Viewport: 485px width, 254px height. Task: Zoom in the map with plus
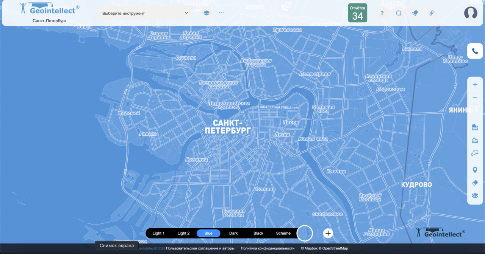click(x=475, y=85)
